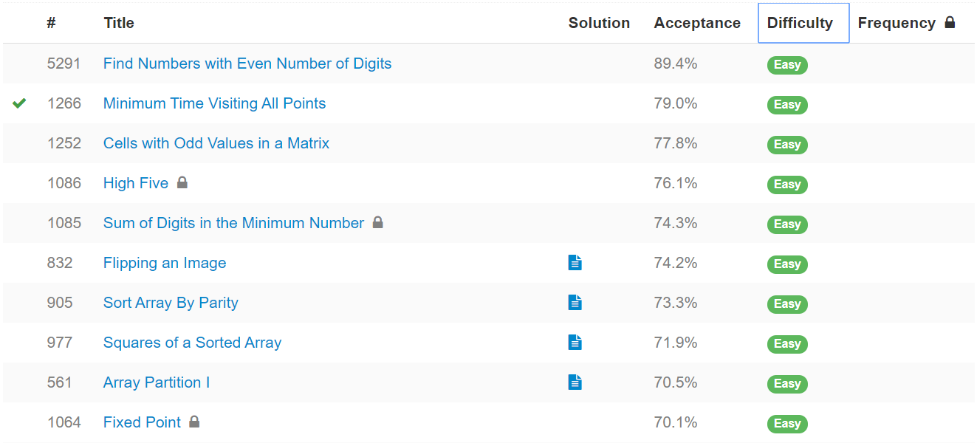Open Cells with Odd Values in a Matrix
The height and width of the screenshot is (443, 977).
point(216,143)
